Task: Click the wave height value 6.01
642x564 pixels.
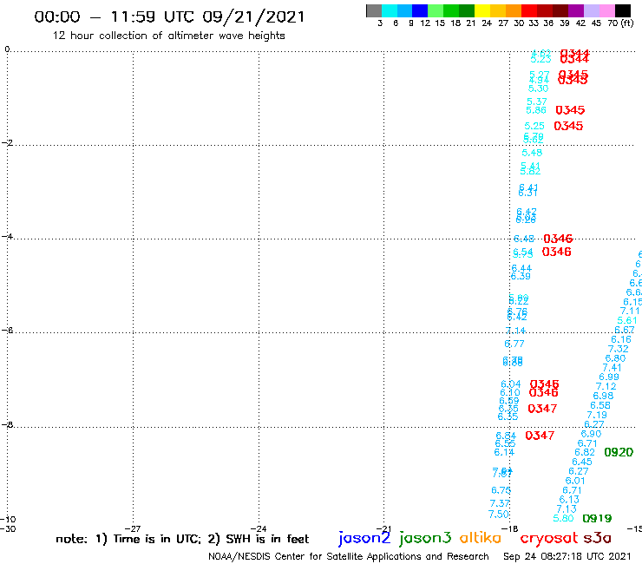Action: pyautogui.click(x=575, y=481)
